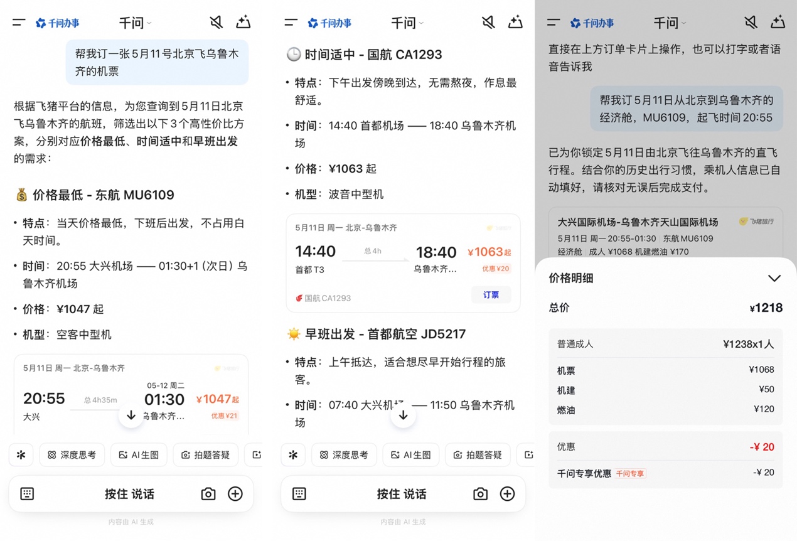
Task: Tap the 千问专享 discount tag in the price details
Action: [x=629, y=474]
